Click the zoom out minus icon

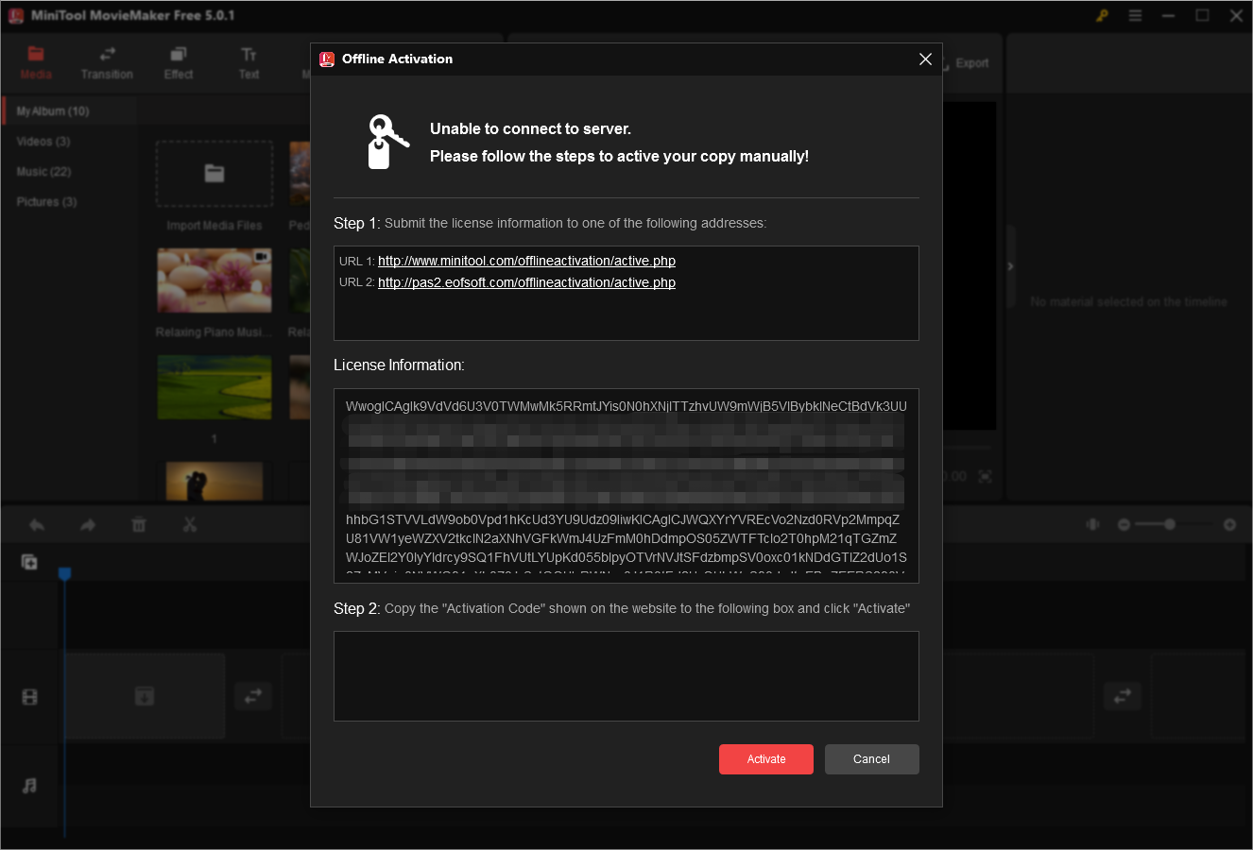(x=1124, y=524)
